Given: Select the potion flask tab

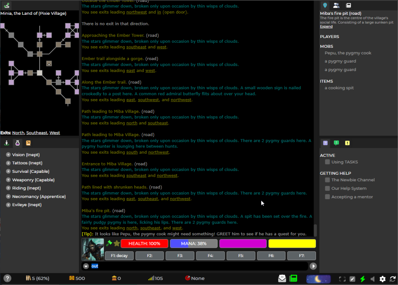Looking at the screenshot, I should point(17,143).
